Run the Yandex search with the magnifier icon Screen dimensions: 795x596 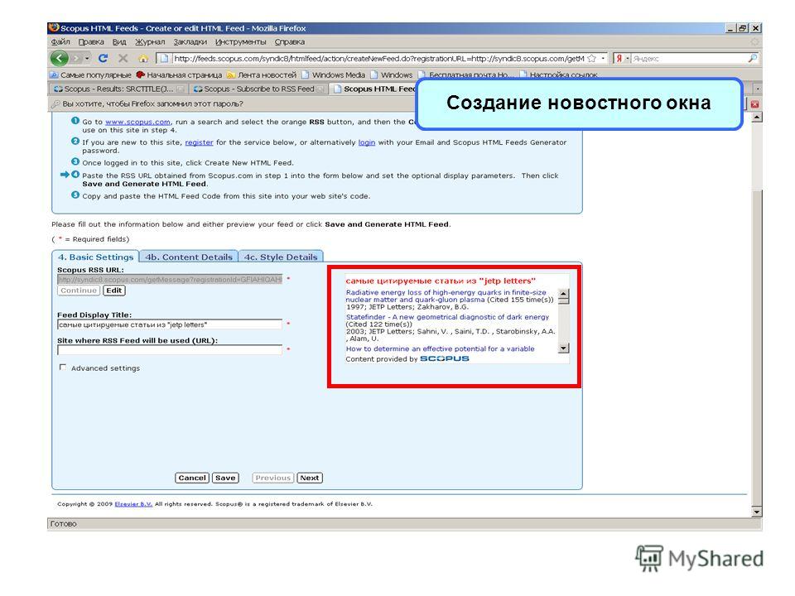pos(753,58)
